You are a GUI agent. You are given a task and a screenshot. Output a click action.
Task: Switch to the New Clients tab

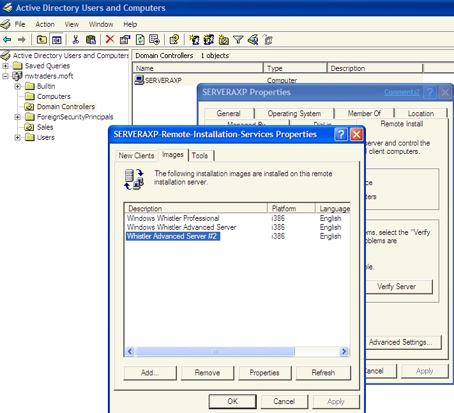137,156
